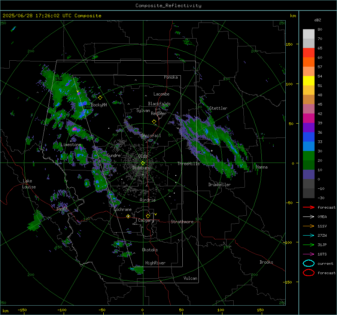Screen dimensions: 337x315
Task: Click the Vulcan city label
Action: click(190, 278)
